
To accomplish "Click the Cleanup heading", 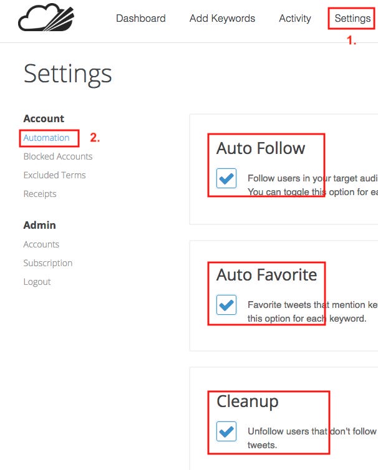I will pos(248,401).
